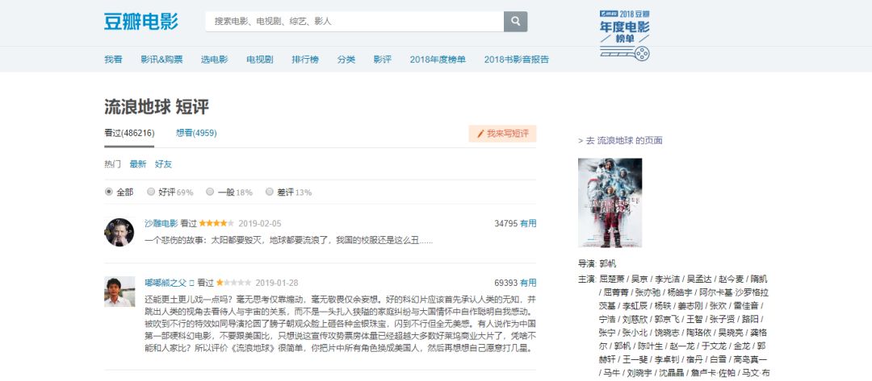Show comments from 好友
872x381 pixels.
pyautogui.click(x=163, y=164)
